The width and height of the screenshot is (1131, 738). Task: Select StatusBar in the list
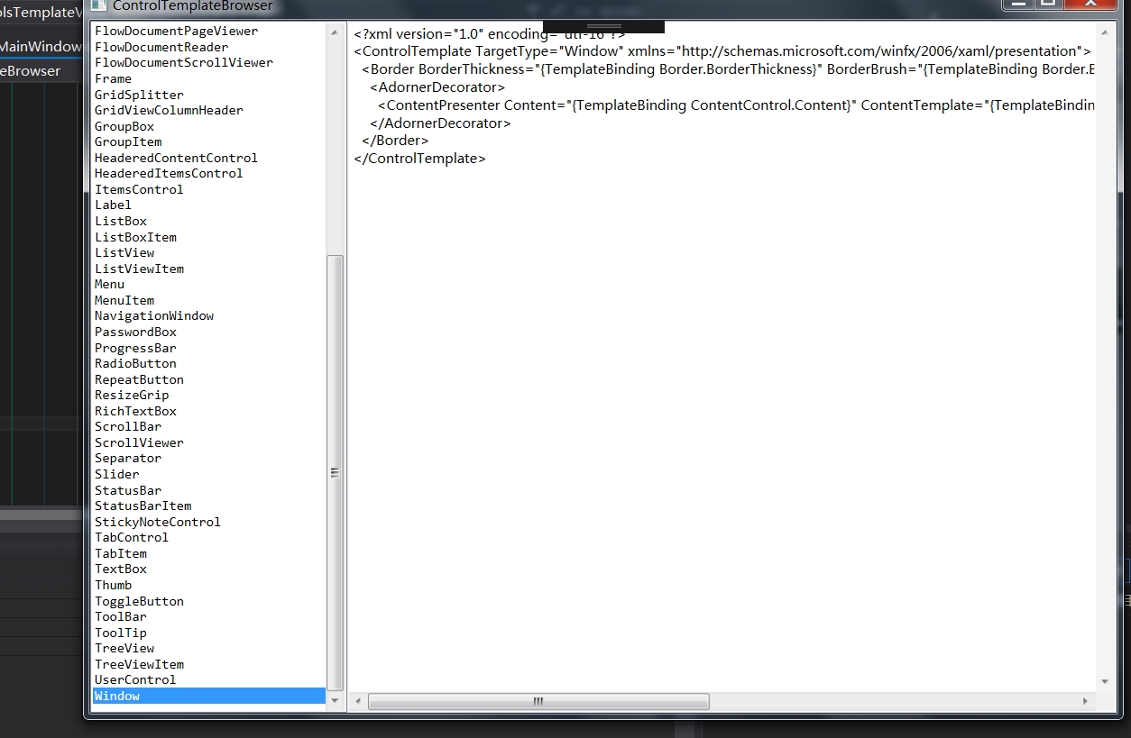(x=209, y=490)
